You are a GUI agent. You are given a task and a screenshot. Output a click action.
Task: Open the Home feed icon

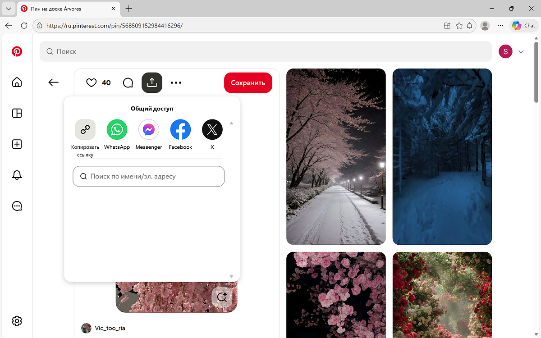[17, 82]
